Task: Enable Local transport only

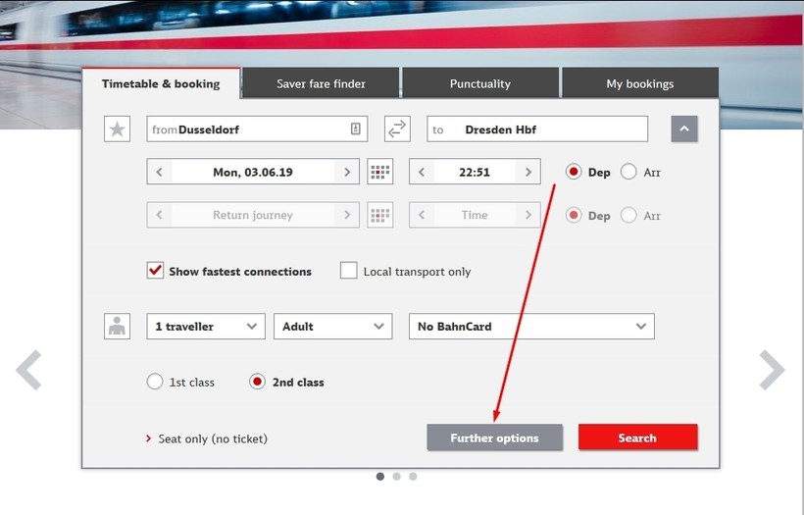Action: pyautogui.click(x=348, y=271)
